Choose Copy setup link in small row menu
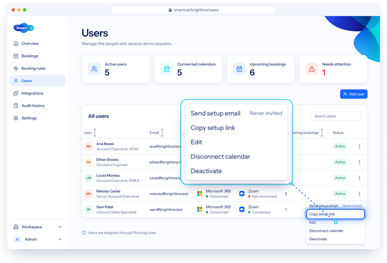Image resolution: width=387 pixels, height=263 pixels. (x=336, y=214)
